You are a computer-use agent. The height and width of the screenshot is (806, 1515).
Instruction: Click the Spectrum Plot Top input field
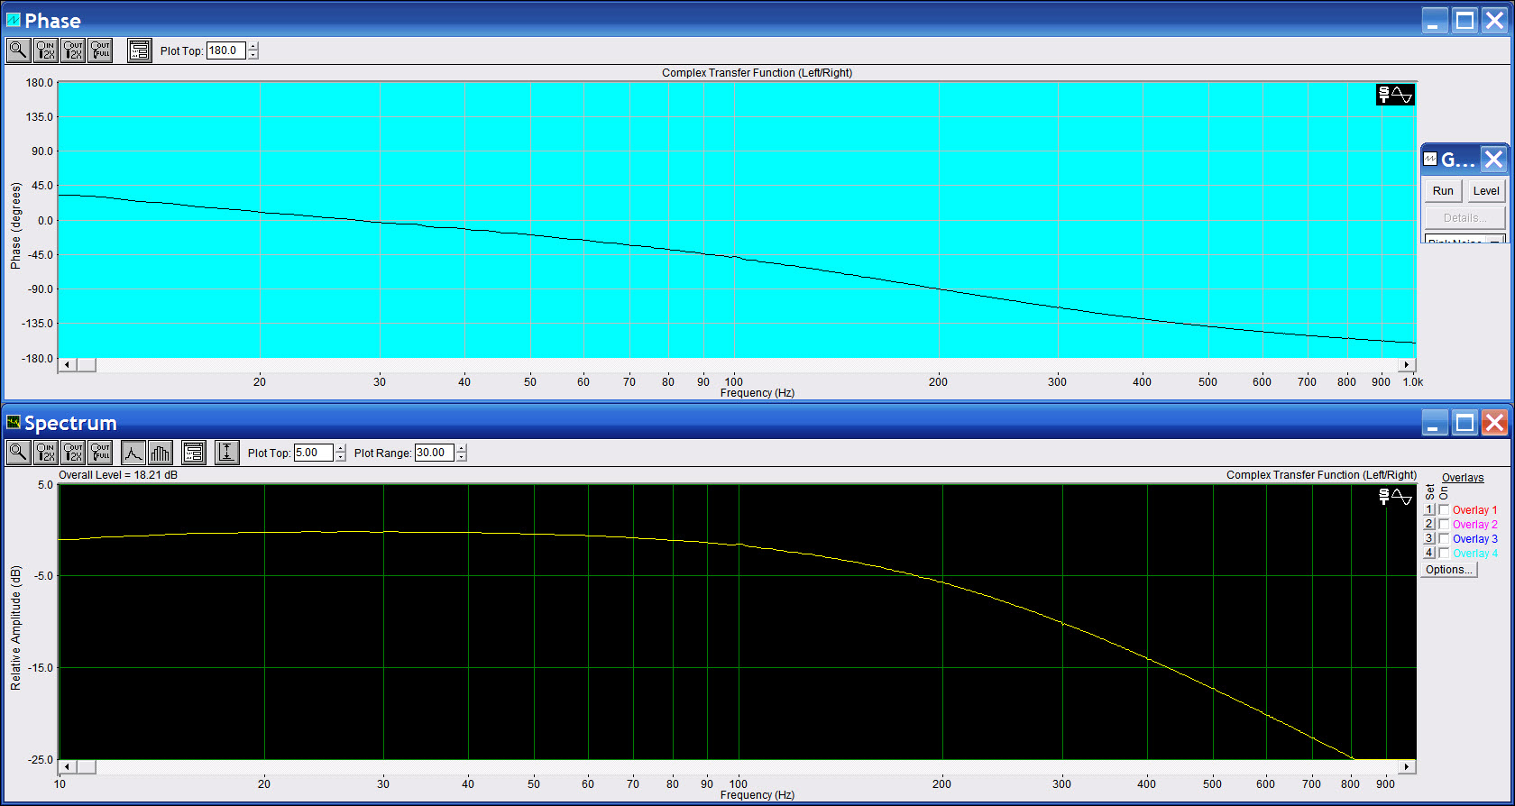point(313,453)
